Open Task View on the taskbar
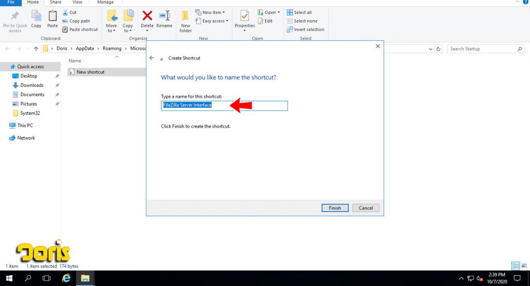Image resolution: width=530 pixels, height=286 pixels. (47, 278)
